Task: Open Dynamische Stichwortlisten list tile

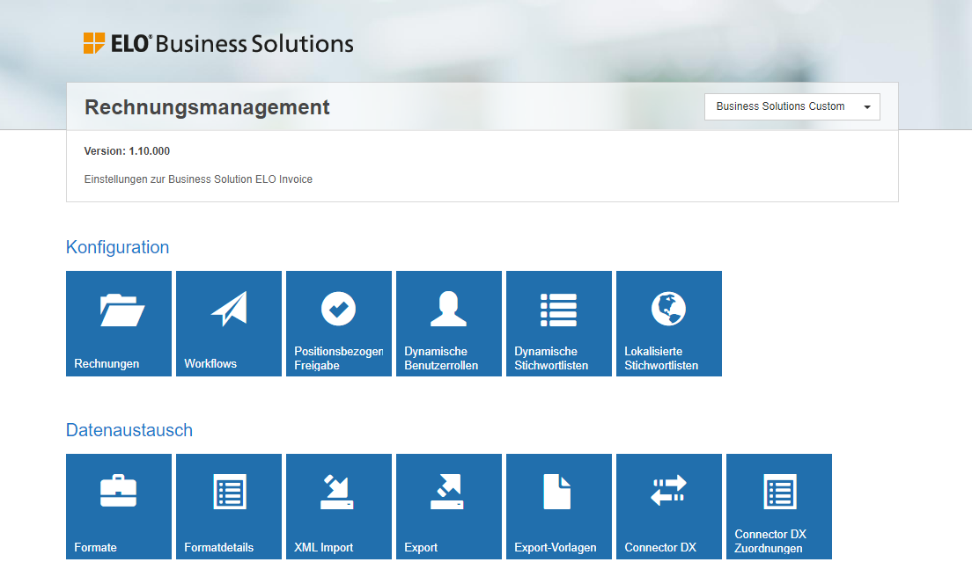Action: point(558,324)
